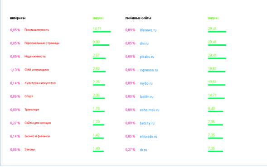The width and height of the screenshot is (267, 167).
Task: Visit the rb.ru link
Action: click(143, 150)
